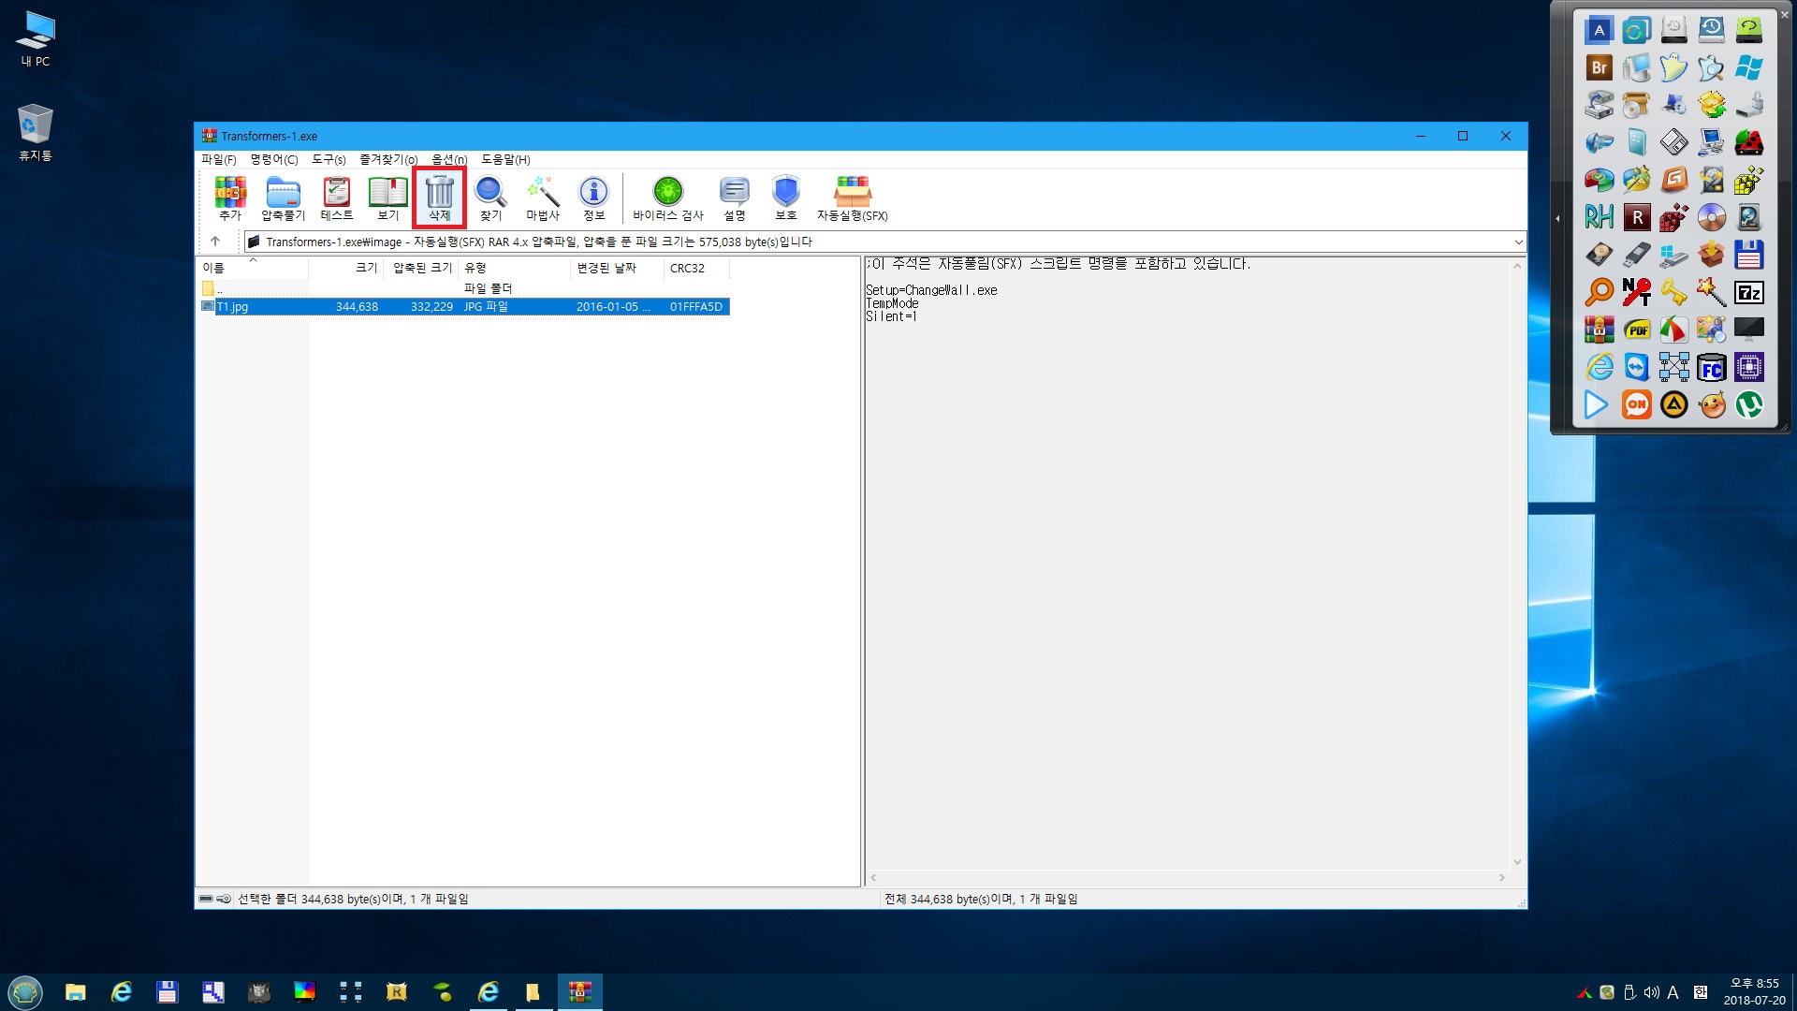Open the Help (도움말) menu
The width and height of the screenshot is (1797, 1011).
coord(505,159)
